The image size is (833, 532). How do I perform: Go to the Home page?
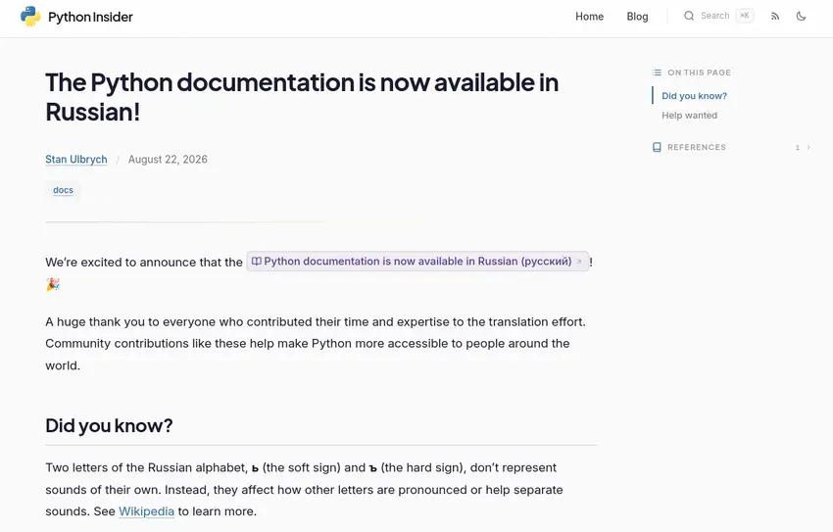tap(589, 17)
